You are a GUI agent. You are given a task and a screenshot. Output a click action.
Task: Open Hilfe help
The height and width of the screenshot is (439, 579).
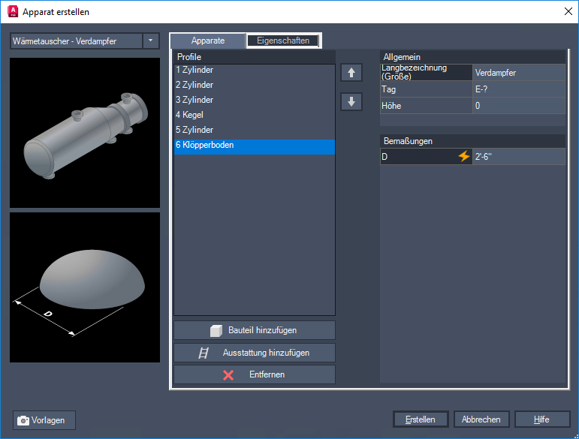pos(542,419)
